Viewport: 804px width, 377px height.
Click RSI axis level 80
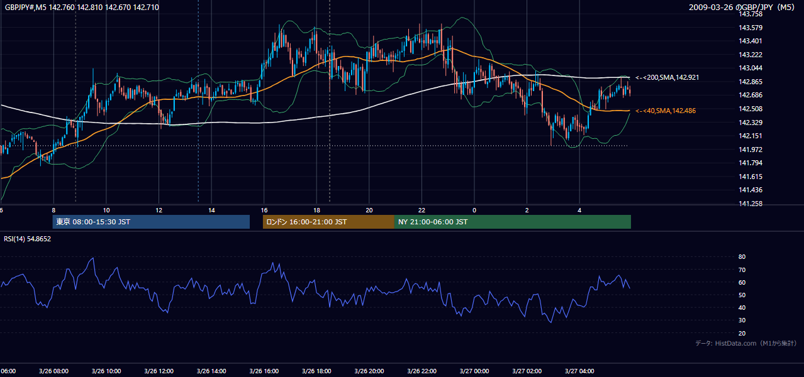tap(742, 257)
